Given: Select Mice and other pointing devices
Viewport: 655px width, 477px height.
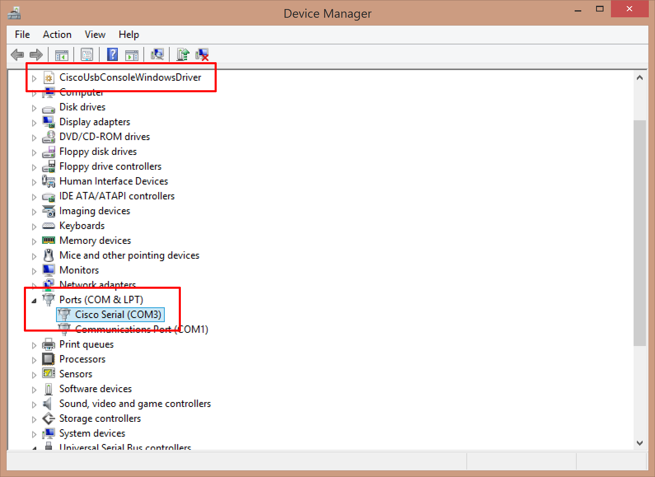Looking at the screenshot, I should click(x=129, y=255).
